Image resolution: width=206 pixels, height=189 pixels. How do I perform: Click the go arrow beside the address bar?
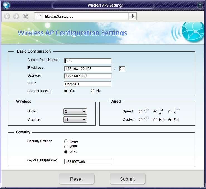pyautogui.click(x=133, y=16)
